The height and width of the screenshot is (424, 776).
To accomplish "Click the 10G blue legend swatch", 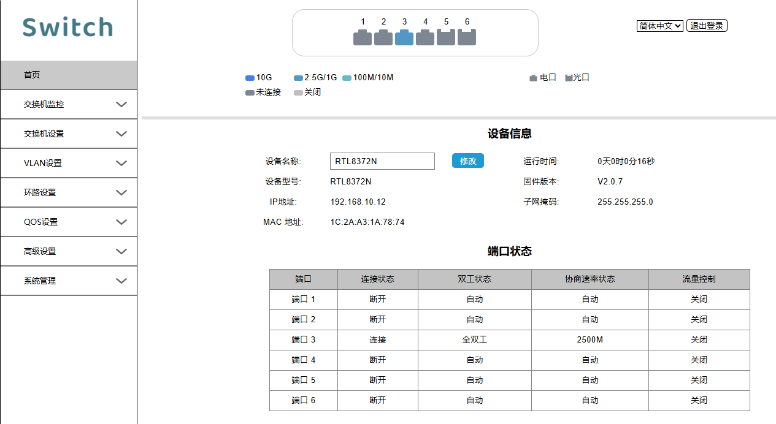I will tap(250, 78).
